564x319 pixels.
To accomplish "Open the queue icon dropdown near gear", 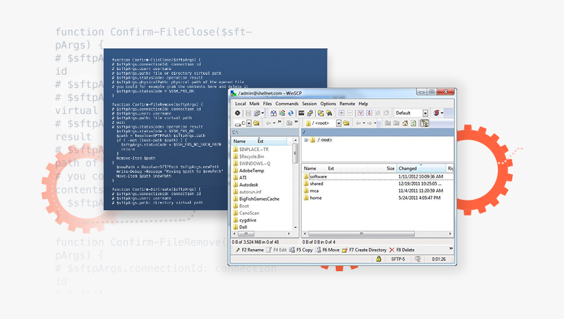I will pyautogui.click(x=262, y=113).
